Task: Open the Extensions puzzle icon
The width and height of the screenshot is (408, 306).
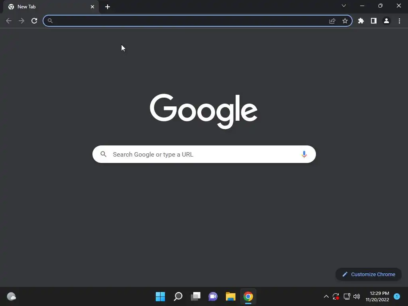Action: (361, 21)
